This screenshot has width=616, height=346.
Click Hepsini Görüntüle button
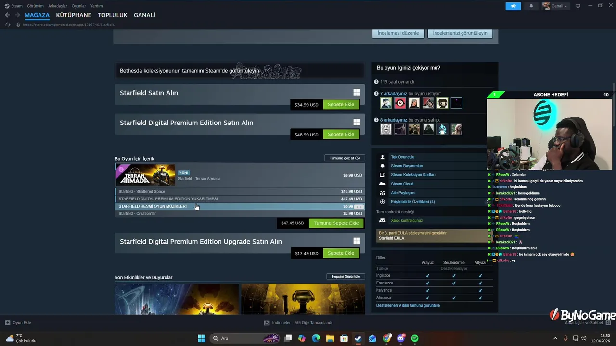point(346,277)
